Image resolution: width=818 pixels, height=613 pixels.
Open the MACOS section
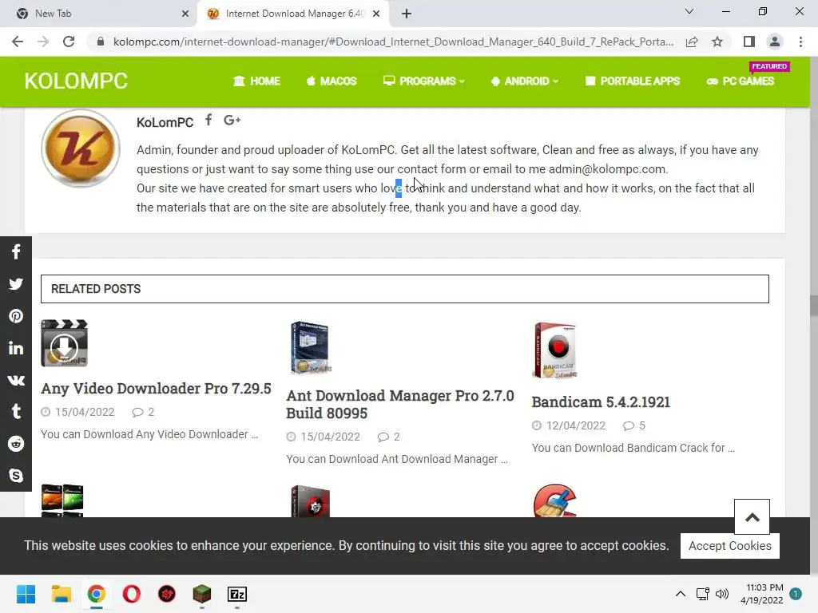332,81
